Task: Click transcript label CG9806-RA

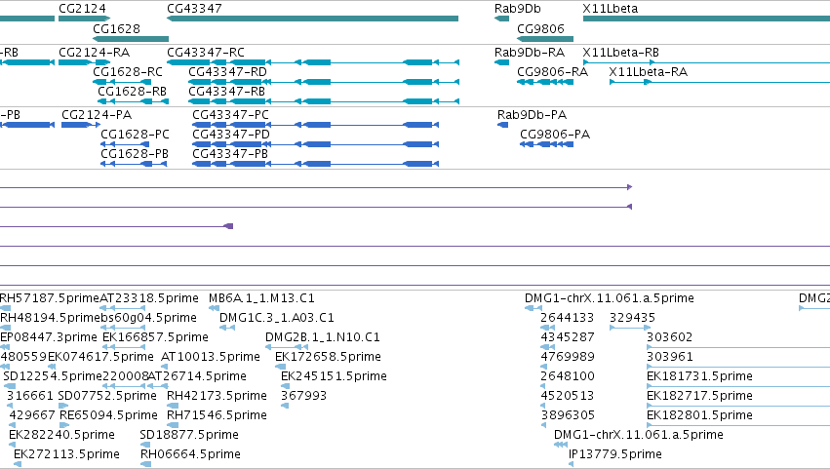Action: (x=553, y=71)
